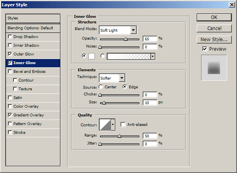Select the gradient radio button
The width and height of the screenshot is (237, 173).
tap(103, 56)
